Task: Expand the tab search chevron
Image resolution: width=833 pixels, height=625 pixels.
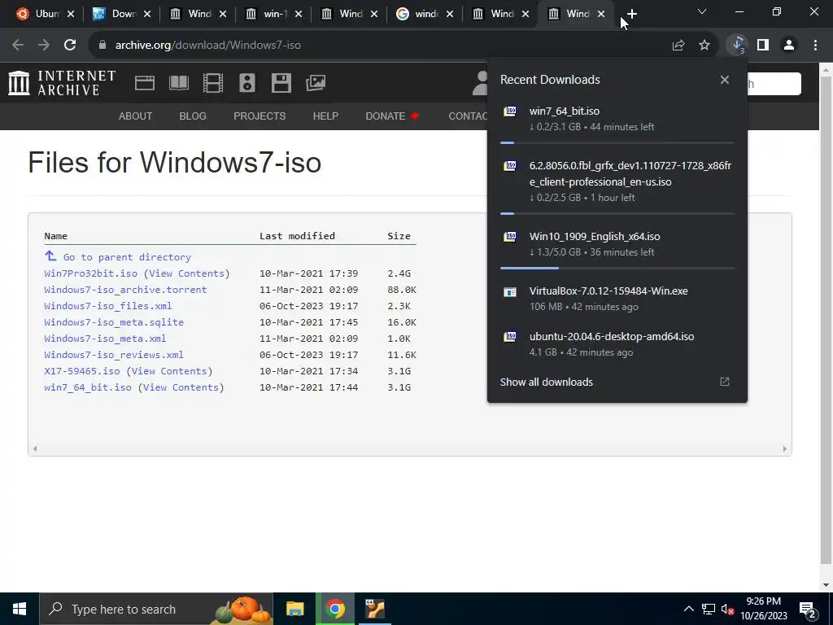Action: coord(702,11)
